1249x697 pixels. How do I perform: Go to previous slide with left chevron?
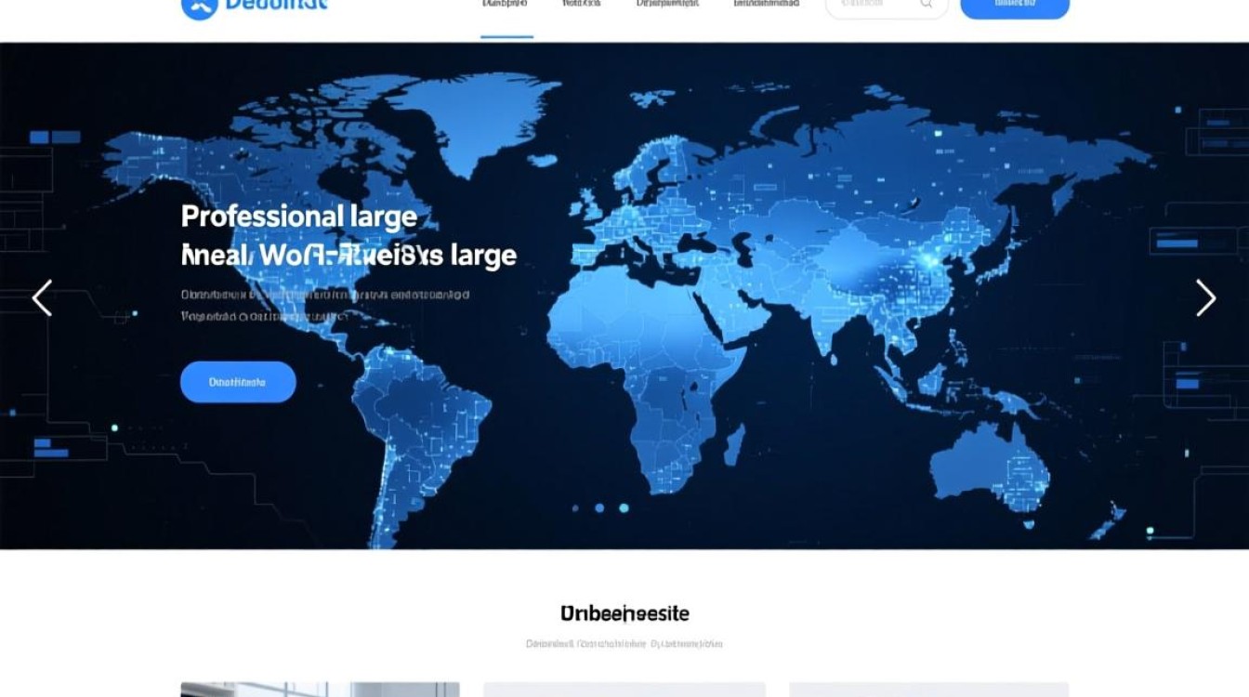click(x=42, y=298)
